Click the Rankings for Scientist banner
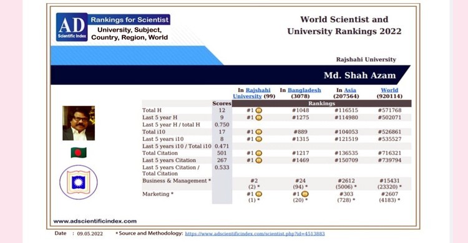 click(130, 20)
